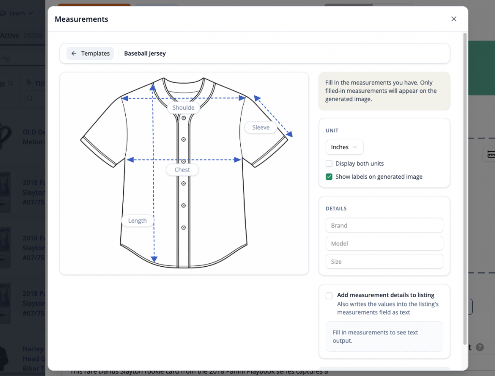Click the search icon in background table

pos(29,99)
